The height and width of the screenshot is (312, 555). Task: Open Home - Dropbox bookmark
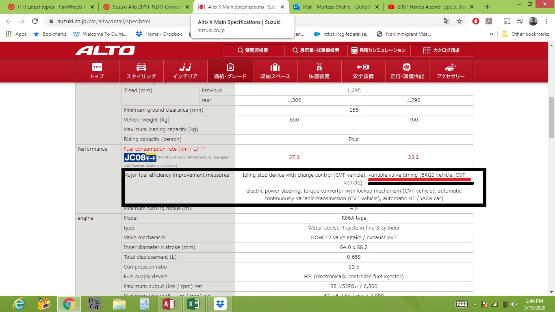(x=160, y=34)
